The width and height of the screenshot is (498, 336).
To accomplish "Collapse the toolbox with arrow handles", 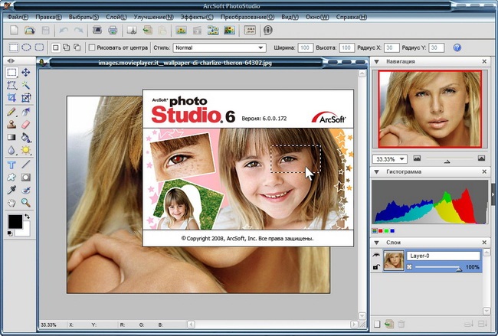I will coord(11,60).
